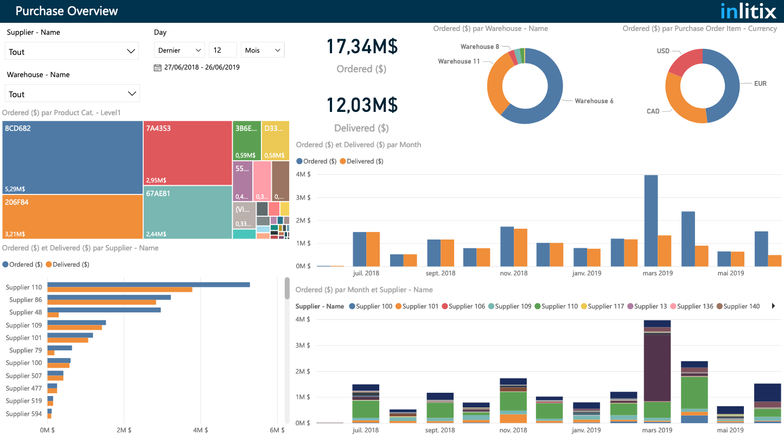Screen dimensions: 784x440
Task: Click the Supplier 48 row label
Action: tap(26, 312)
